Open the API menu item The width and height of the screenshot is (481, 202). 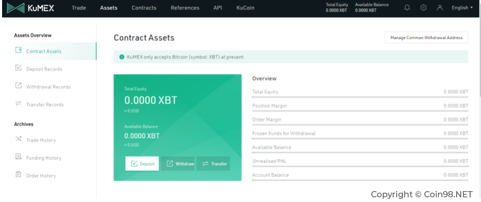[x=218, y=8]
